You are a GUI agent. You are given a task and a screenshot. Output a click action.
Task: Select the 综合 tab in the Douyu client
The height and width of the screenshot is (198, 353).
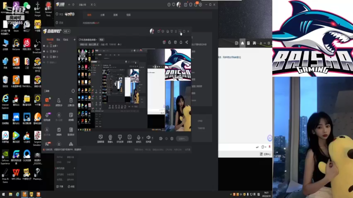[x=89, y=15]
